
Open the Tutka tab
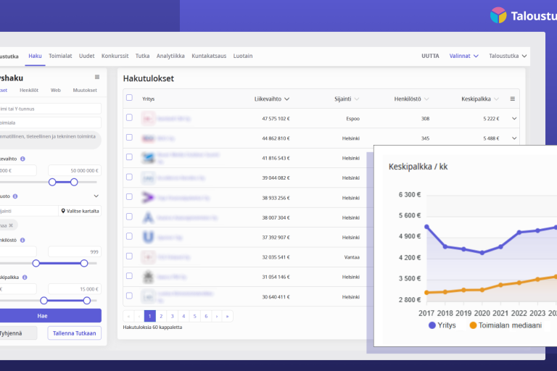[142, 56]
